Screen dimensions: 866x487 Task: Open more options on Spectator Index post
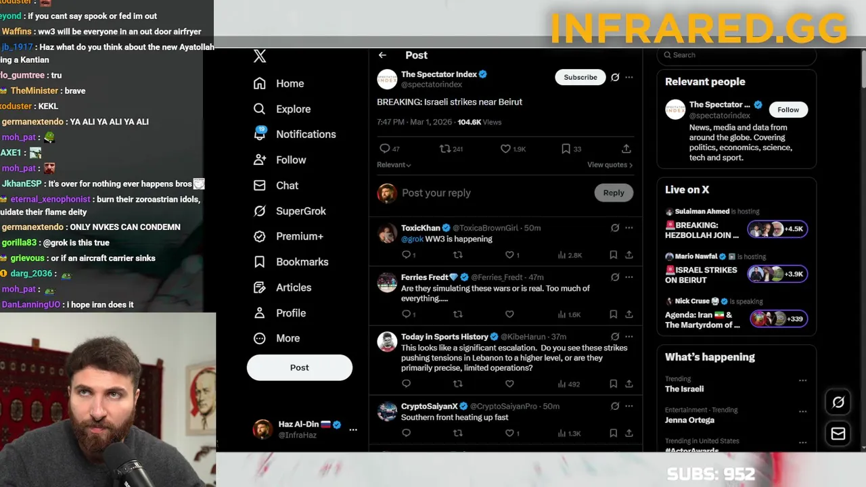(x=629, y=77)
